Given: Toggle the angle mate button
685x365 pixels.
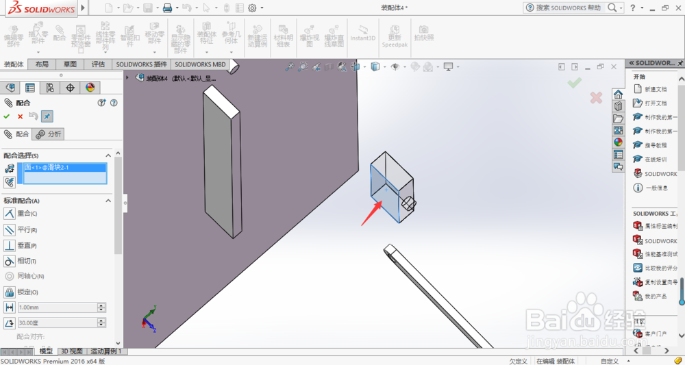Looking at the screenshot, I should (x=9, y=323).
